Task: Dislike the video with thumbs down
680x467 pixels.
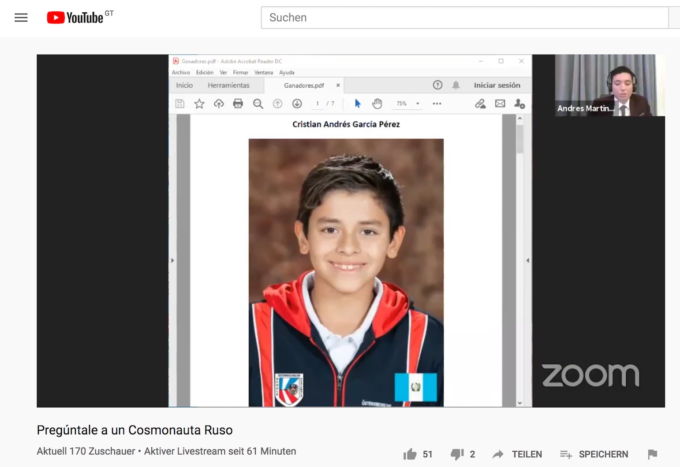Action: pos(457,454)
